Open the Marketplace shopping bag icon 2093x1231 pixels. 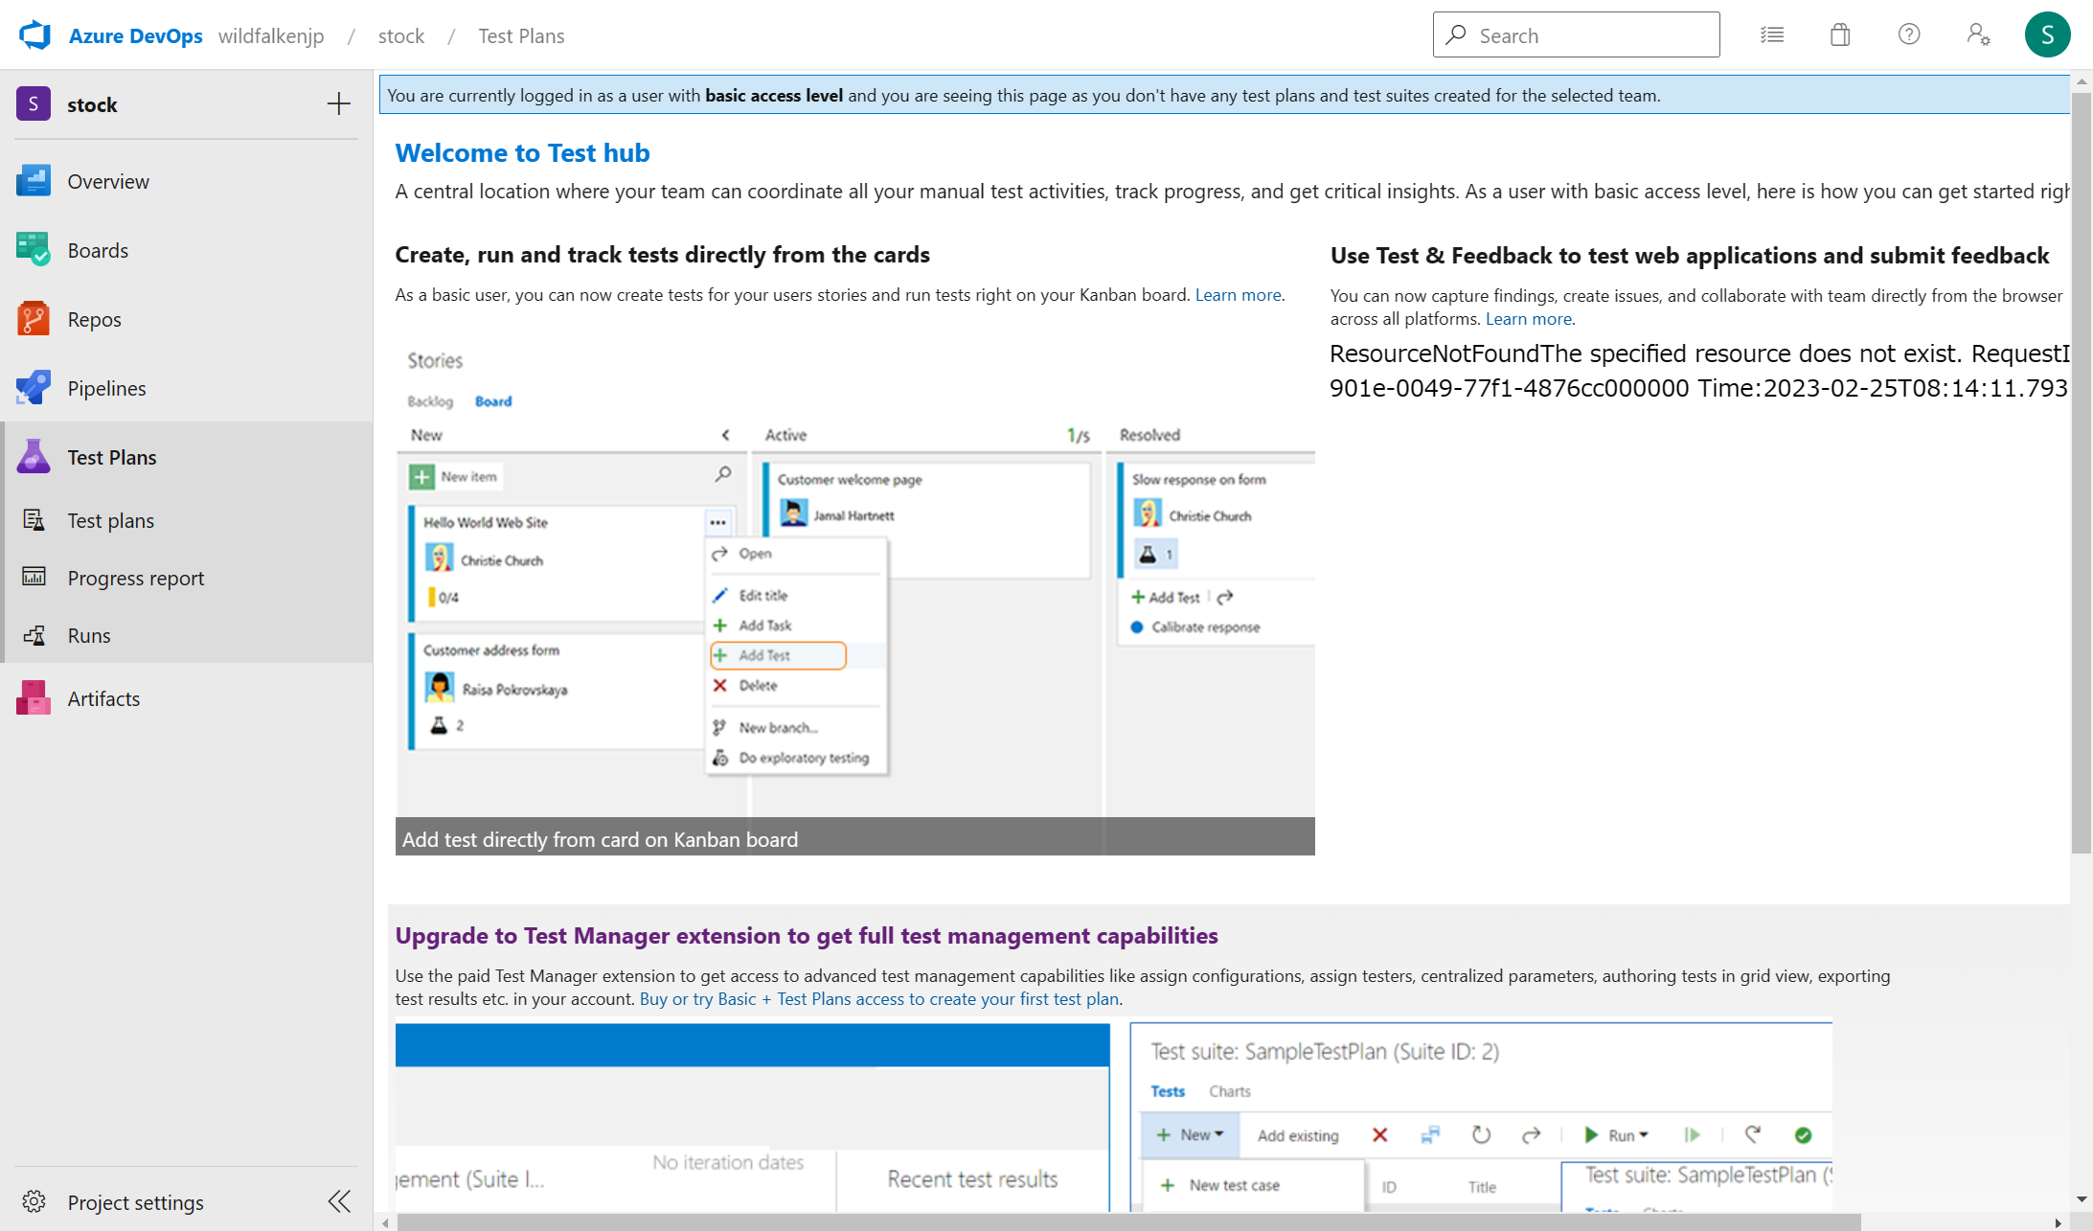click(1840, 35)
